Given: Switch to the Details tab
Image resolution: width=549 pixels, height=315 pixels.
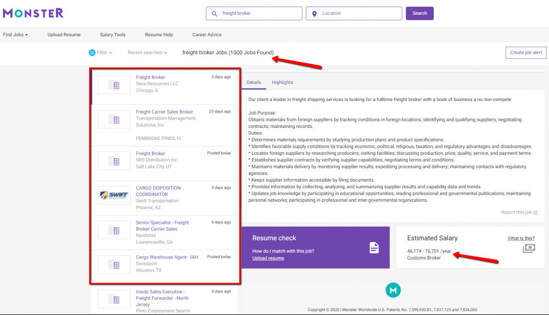Looking at the screenshot, I should [254, 82].
